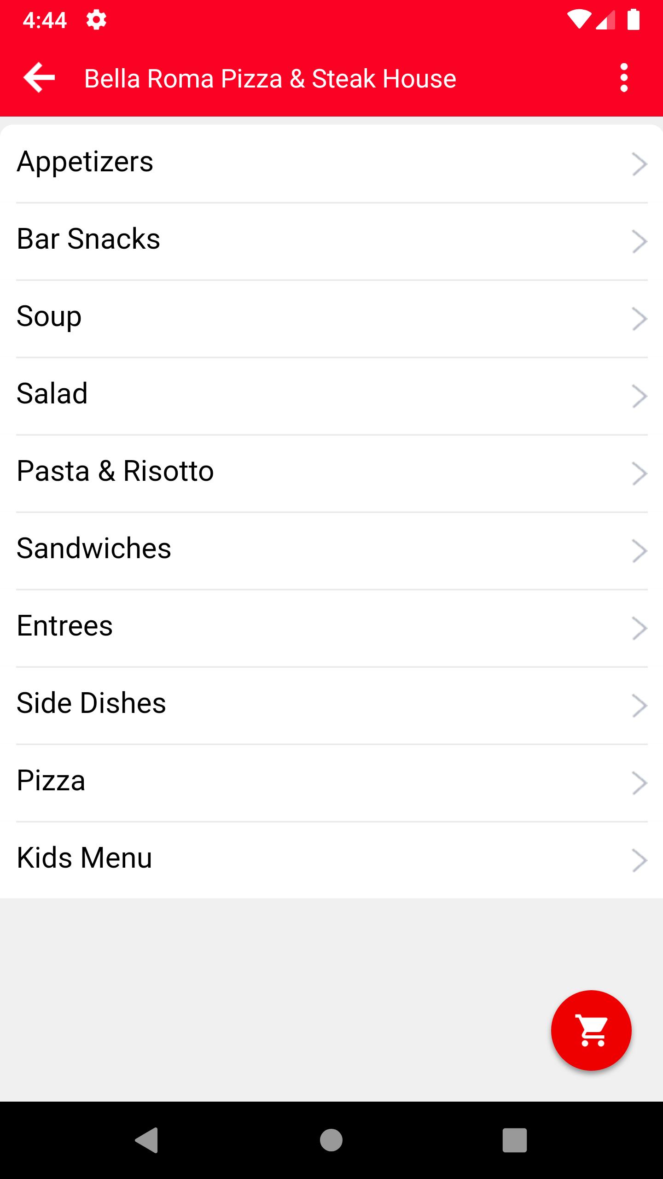View the Kids Menu category
The height and width of the screenshot is (1179, 663).
point(331,860)
